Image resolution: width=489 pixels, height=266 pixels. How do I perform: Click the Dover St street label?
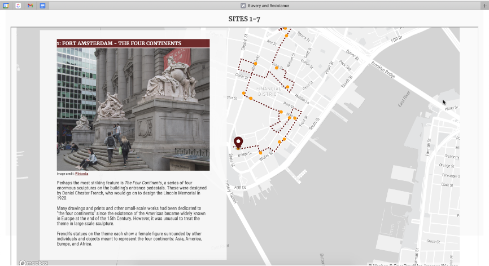(x=352, y=55)
